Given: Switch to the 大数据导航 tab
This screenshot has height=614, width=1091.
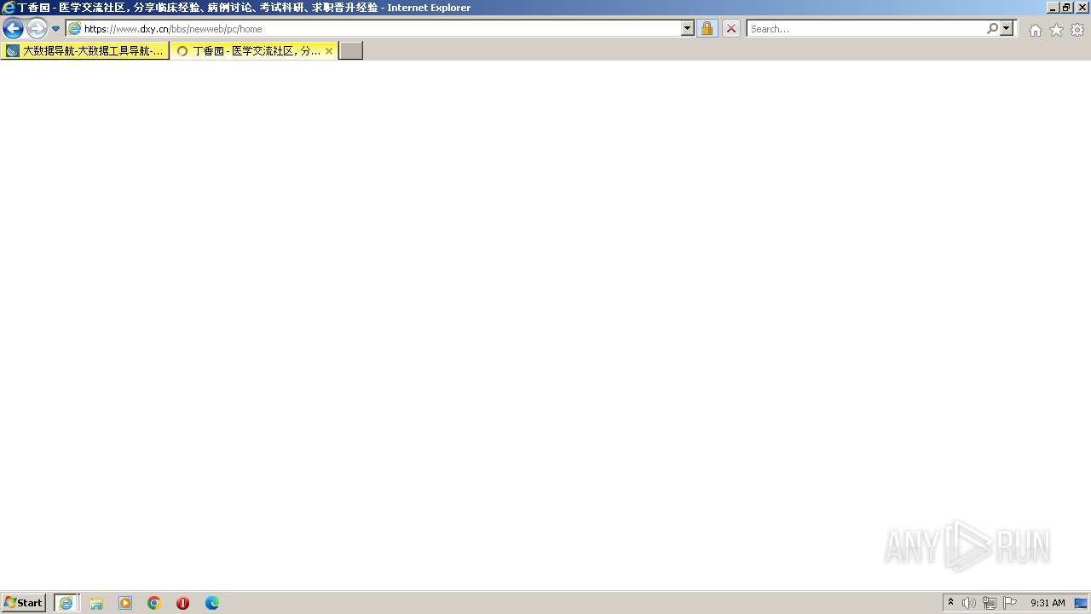Looking at the screenshot, I should coord(85,51).
